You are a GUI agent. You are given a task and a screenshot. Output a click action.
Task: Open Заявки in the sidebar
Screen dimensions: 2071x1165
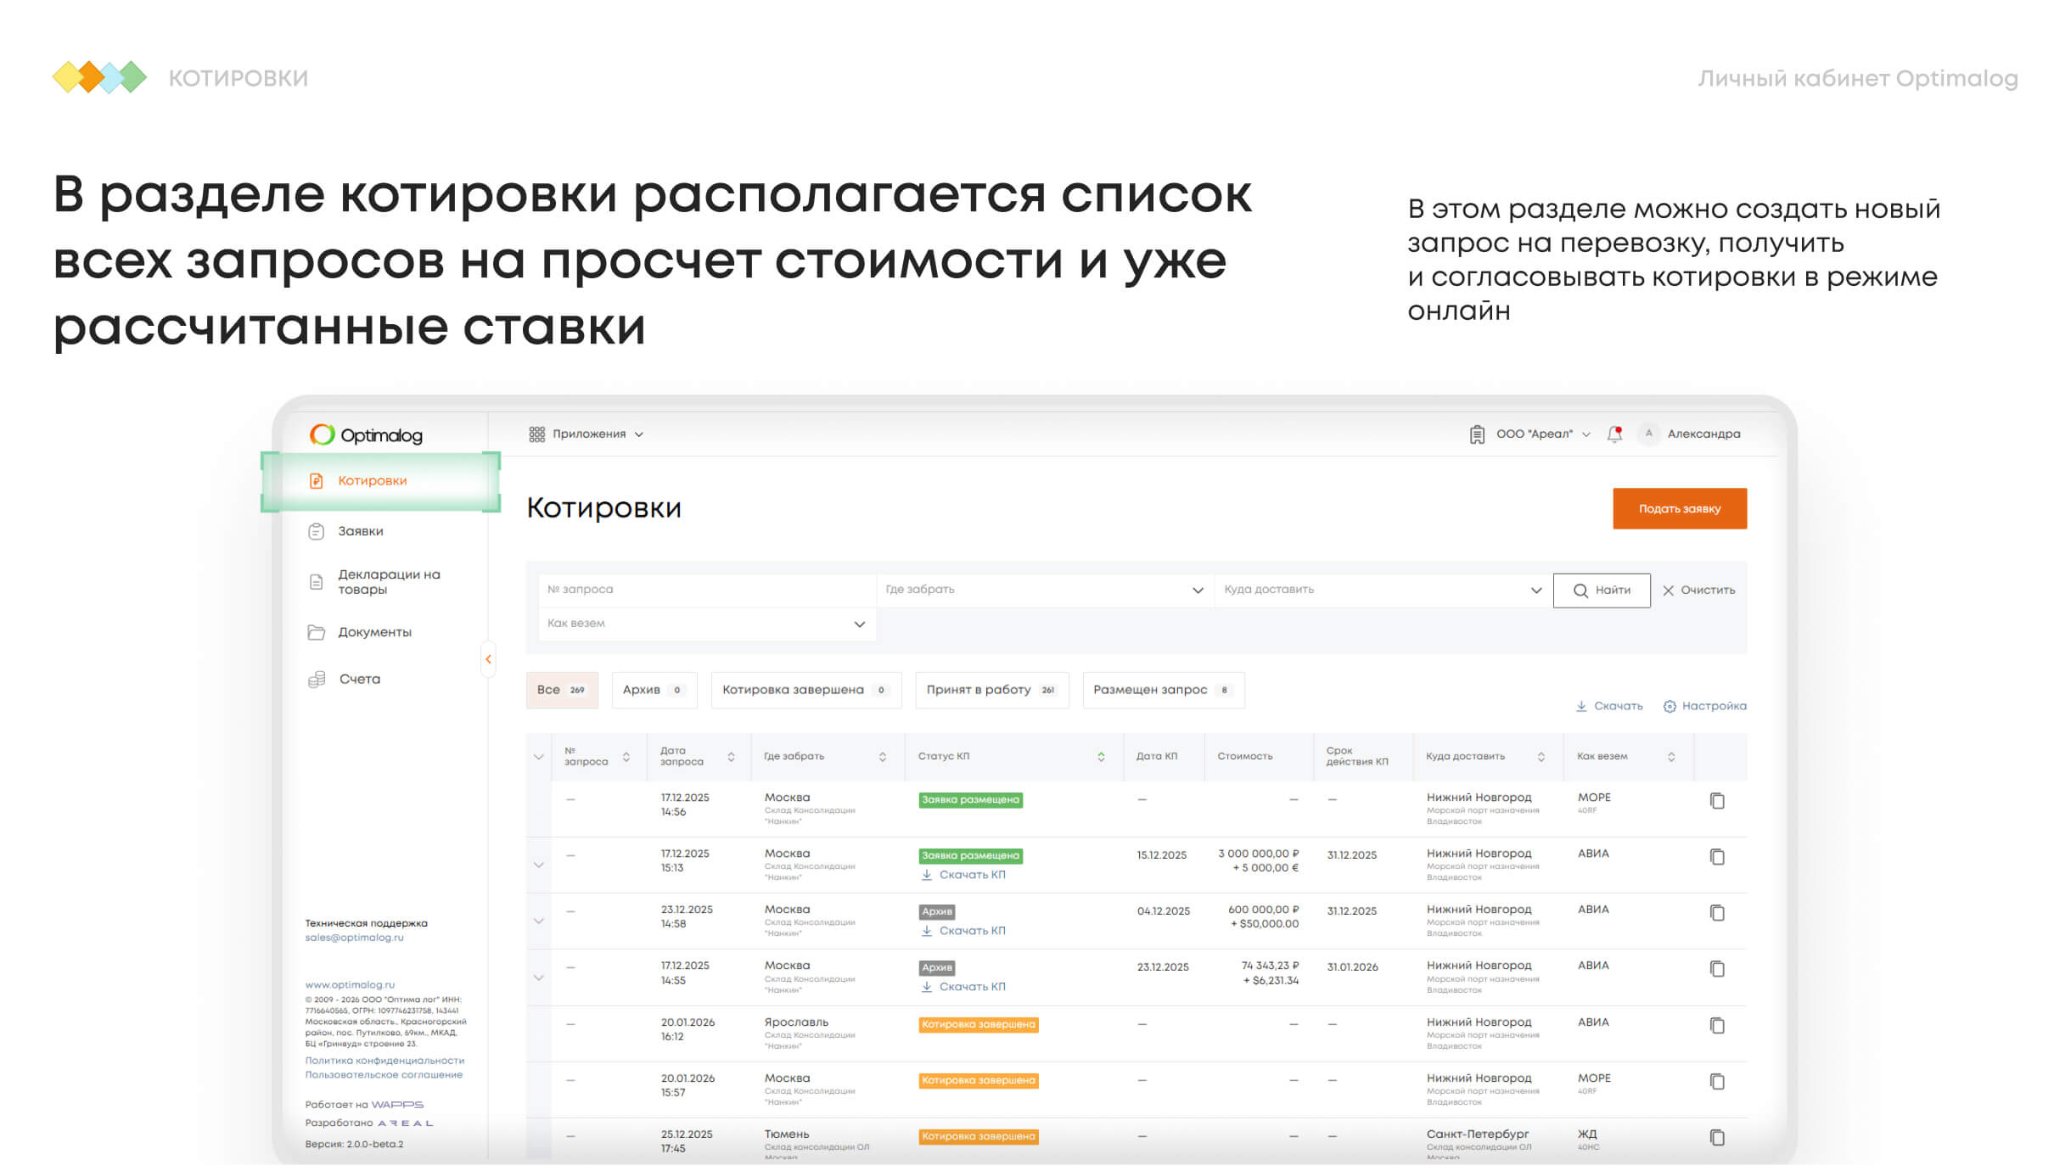click(x=360, y=531)
